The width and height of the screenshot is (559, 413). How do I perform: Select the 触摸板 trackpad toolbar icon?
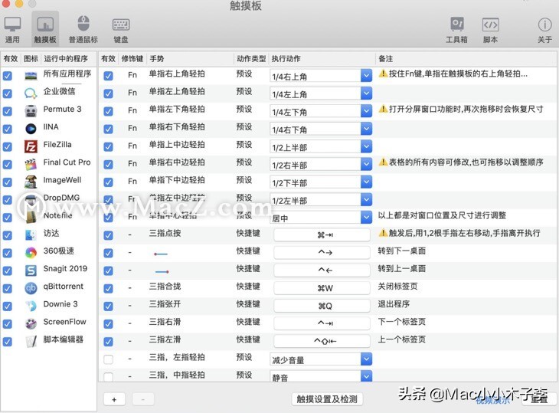[x=45, y=29]
